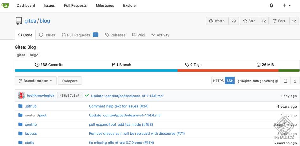Click the fork count 12
This screenshot has height=146, width=300.
point(294,21)
